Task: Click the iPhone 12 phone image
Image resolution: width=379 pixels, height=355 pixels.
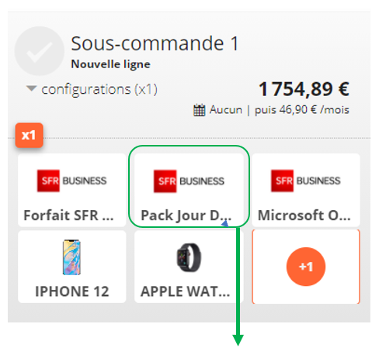Action: (71, 257)
